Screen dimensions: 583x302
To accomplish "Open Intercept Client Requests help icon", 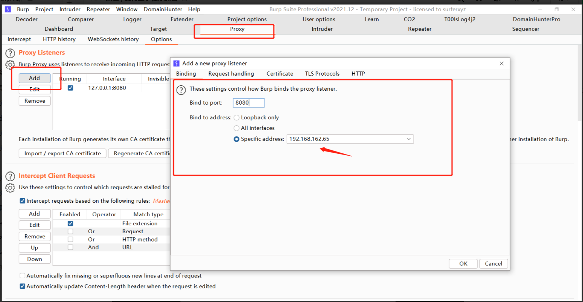I will pyautogui.click(x=10, y=176).
